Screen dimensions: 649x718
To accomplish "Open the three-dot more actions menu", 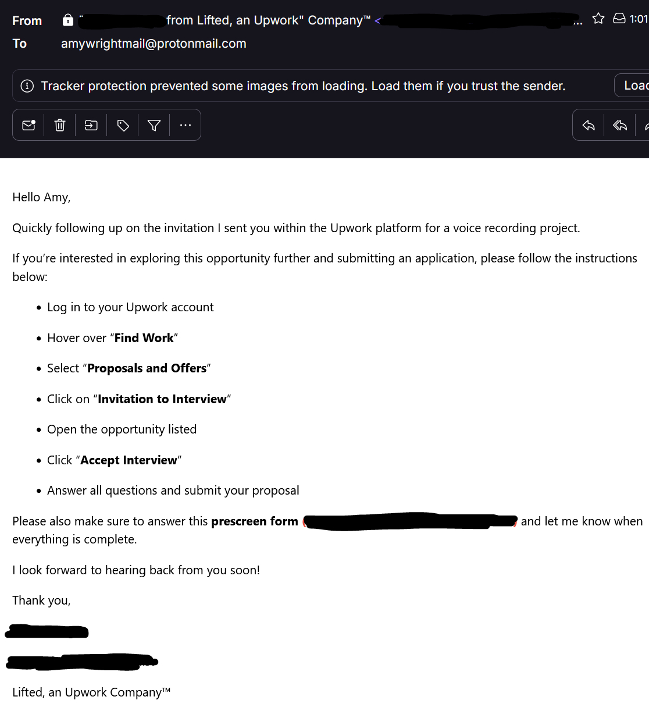I will pyautogui.click(x=186, y=125).
